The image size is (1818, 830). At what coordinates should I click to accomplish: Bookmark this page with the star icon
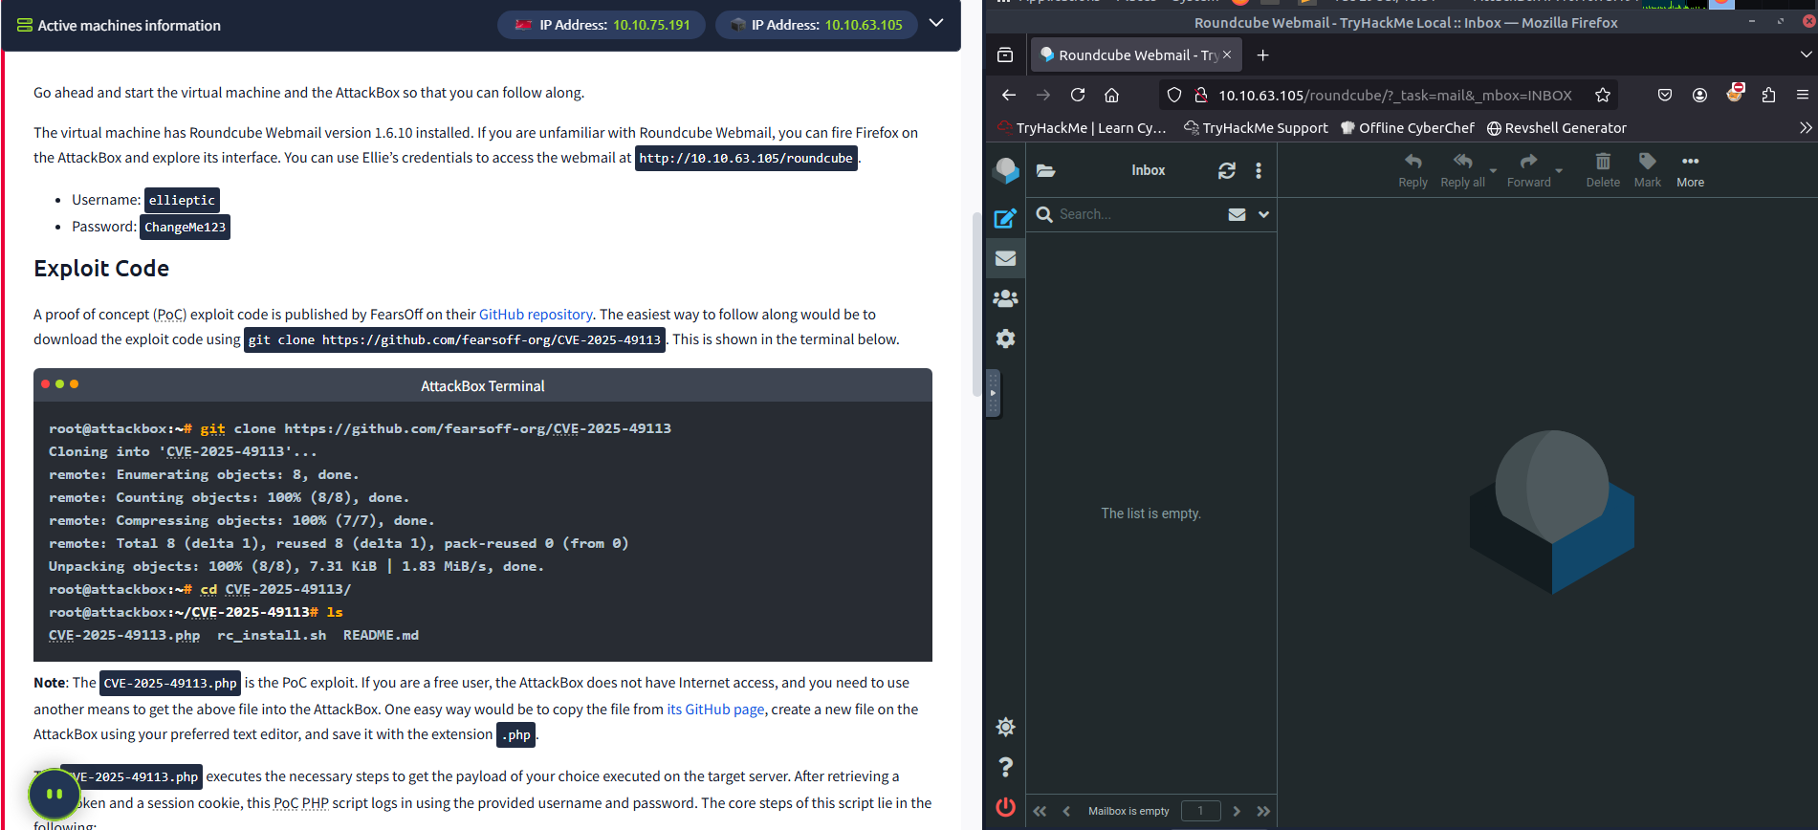1603,95
